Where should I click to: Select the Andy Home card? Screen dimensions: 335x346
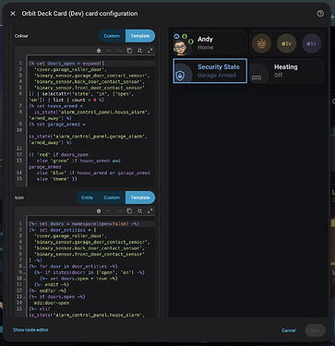[210, 43]
